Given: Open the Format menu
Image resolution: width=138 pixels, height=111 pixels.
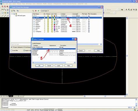Looking at the screenshot, I should pyautogui.click(x=19, y=4).
